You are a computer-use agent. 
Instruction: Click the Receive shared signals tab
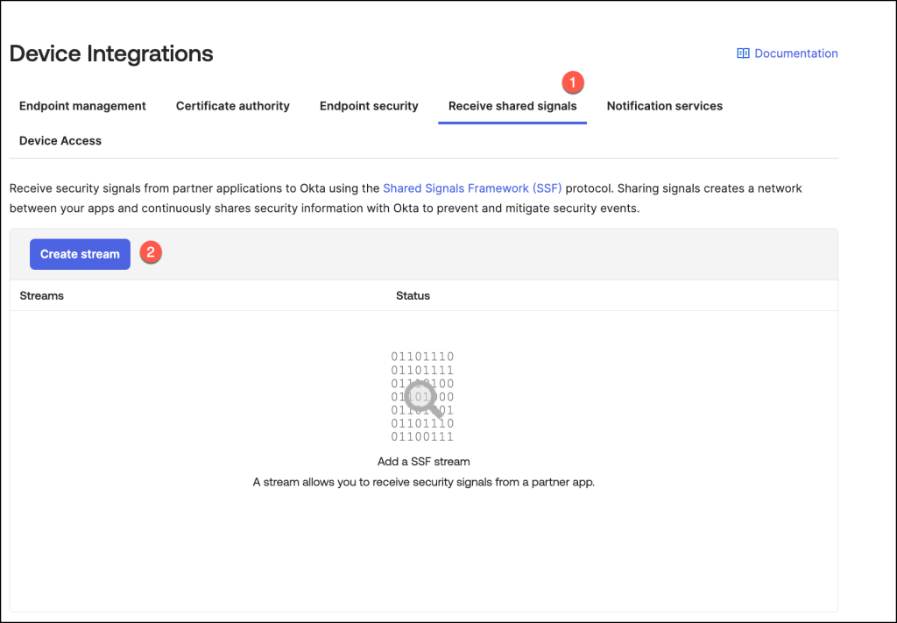[512, 106]
